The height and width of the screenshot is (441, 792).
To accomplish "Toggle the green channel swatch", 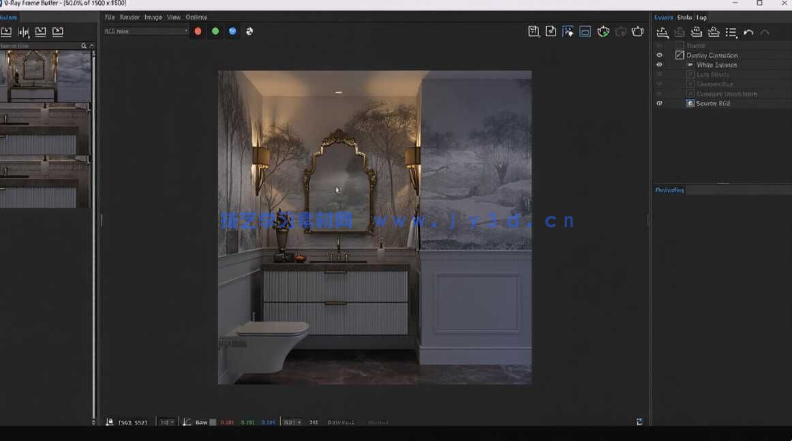I will (x=215, y=31).
